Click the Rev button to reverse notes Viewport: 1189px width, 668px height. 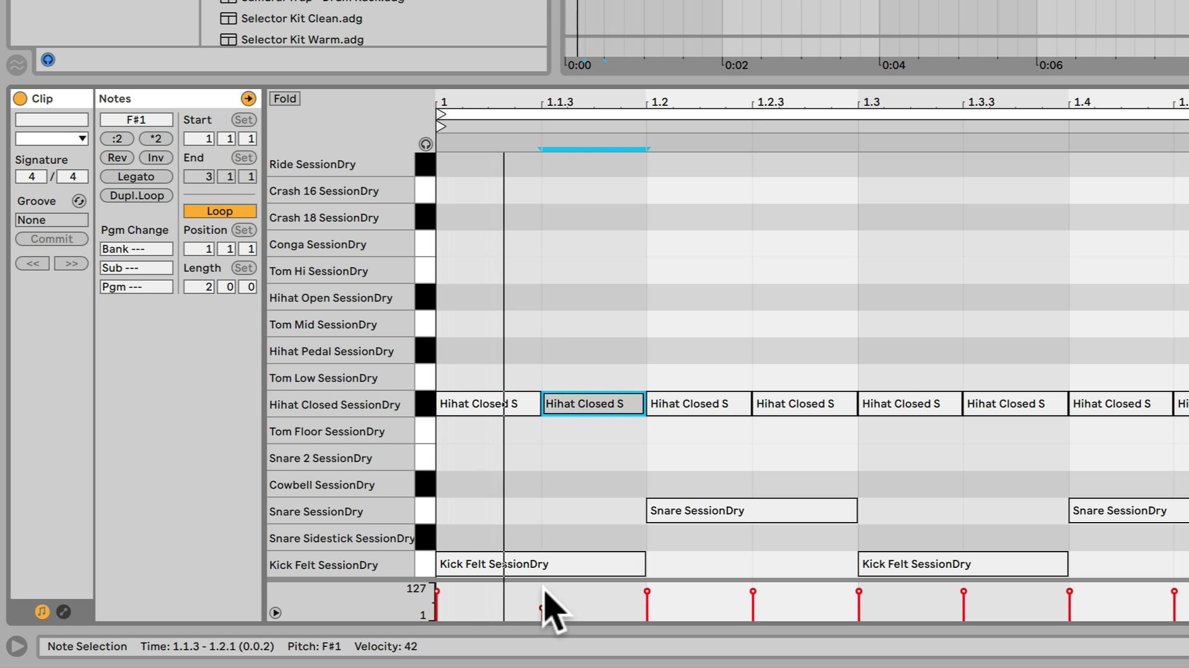pos(116,158)
